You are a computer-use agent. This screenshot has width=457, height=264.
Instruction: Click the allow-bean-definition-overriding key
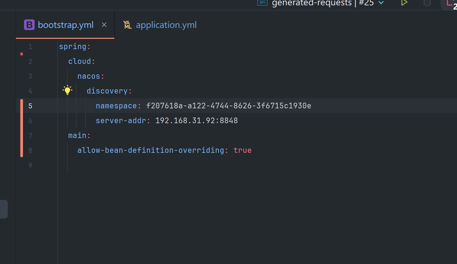click(x=150, y=150)
